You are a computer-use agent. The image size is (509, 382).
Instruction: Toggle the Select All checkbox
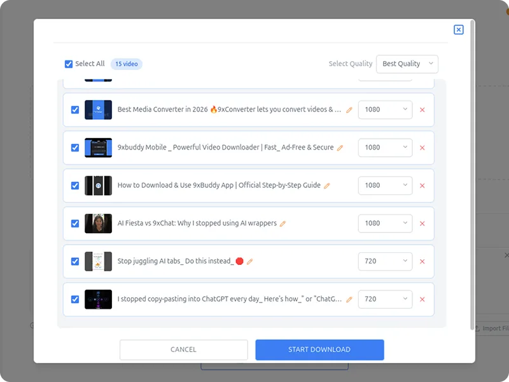pyautogui.click(x=69, y=64)
